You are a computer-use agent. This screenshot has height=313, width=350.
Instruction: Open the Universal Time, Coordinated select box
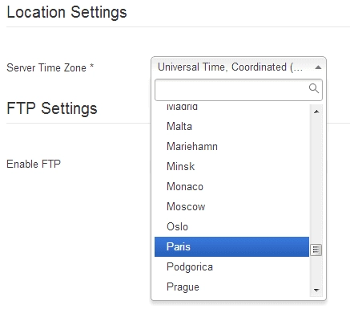tap(239, 67)
